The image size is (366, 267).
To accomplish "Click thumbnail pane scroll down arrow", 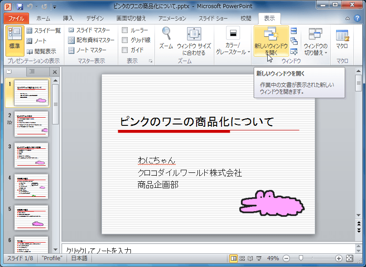I will pos(55,249).
